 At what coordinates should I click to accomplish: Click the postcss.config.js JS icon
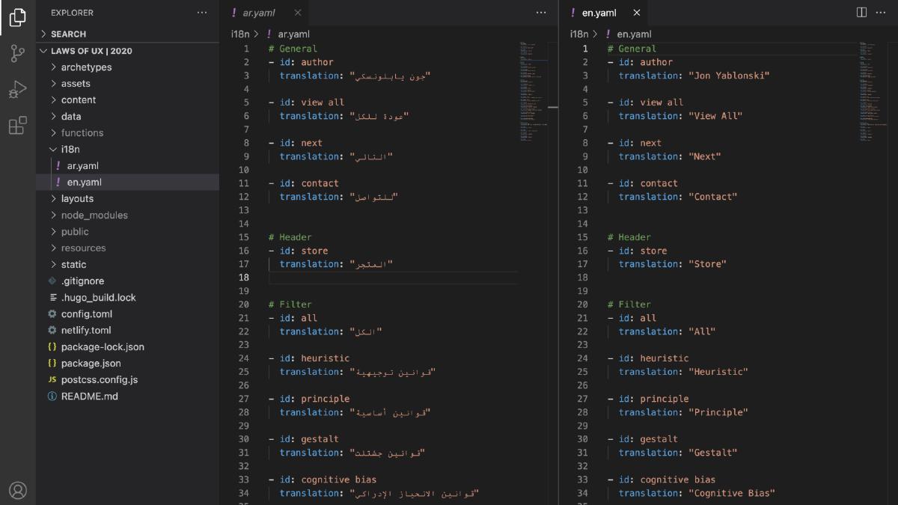pos(52,380)
